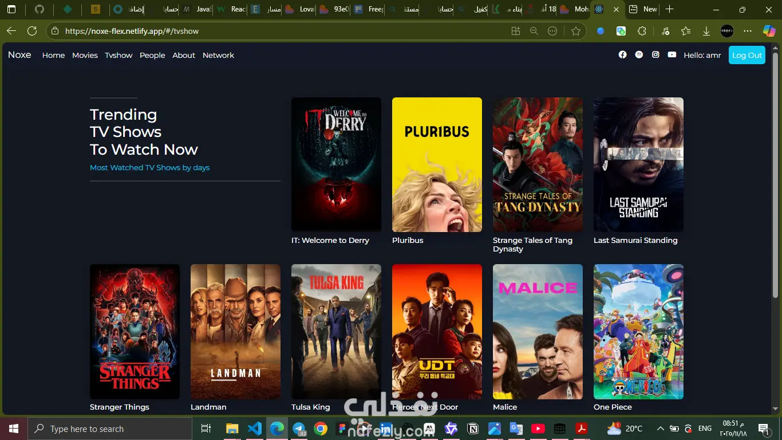Open Facebook icon in Noxe navbar
The width and height of the screenshot is (782, 440).
[622, 55]
